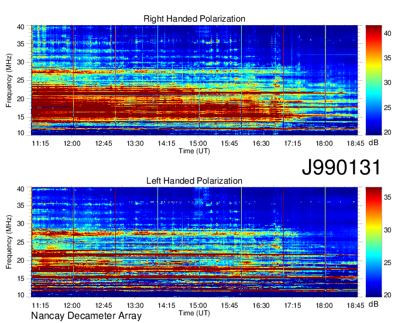Click the 11:15 time tick of Left Handed plot

coord(40,305)
